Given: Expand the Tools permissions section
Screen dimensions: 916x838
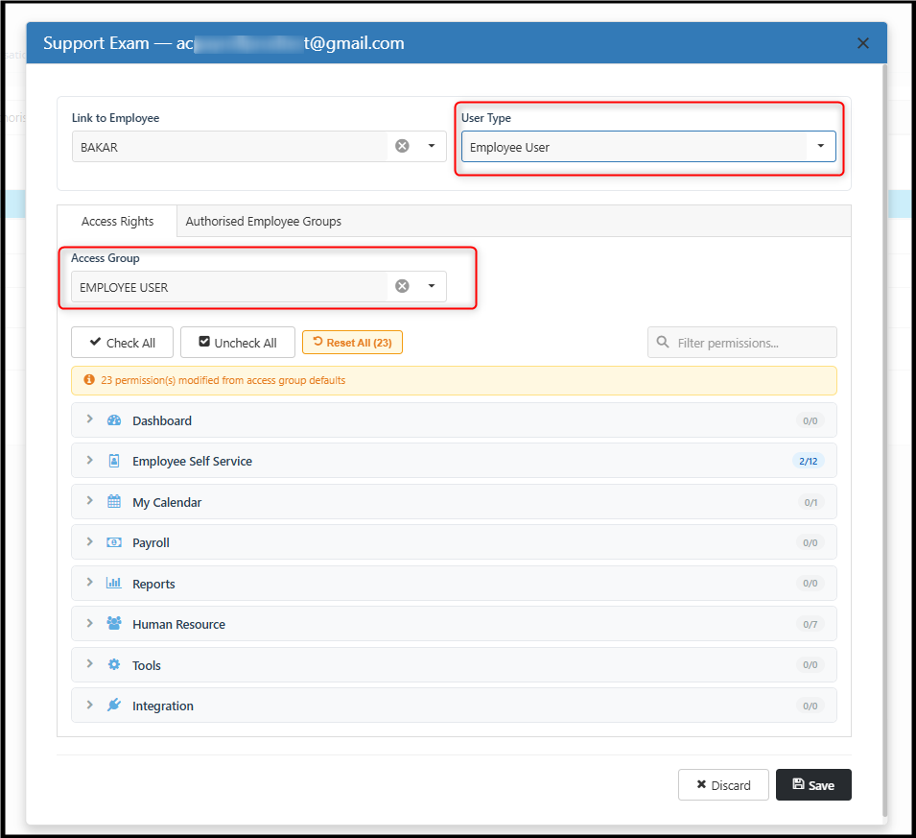Looking at the screenshot, I should click(x=89, y=663).
